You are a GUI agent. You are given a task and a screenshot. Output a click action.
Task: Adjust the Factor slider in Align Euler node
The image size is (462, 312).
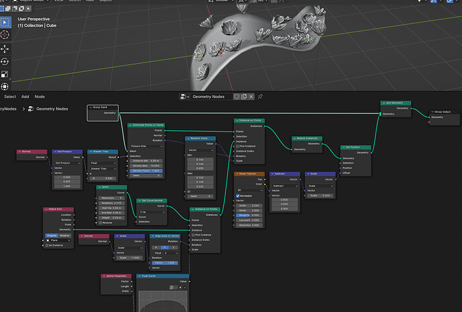click(x=165, y=263)
